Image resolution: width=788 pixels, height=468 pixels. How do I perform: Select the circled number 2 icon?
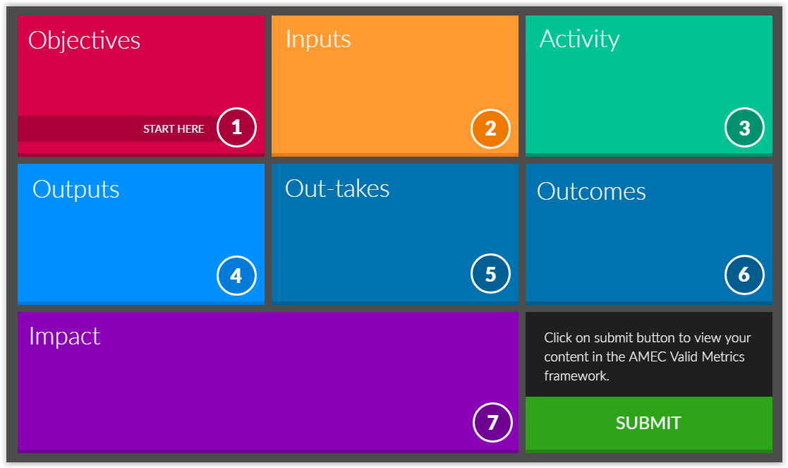pos(490,128)
